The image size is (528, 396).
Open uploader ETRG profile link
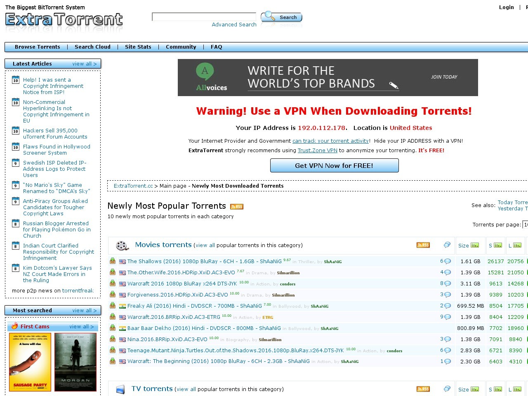click(268, 318)
